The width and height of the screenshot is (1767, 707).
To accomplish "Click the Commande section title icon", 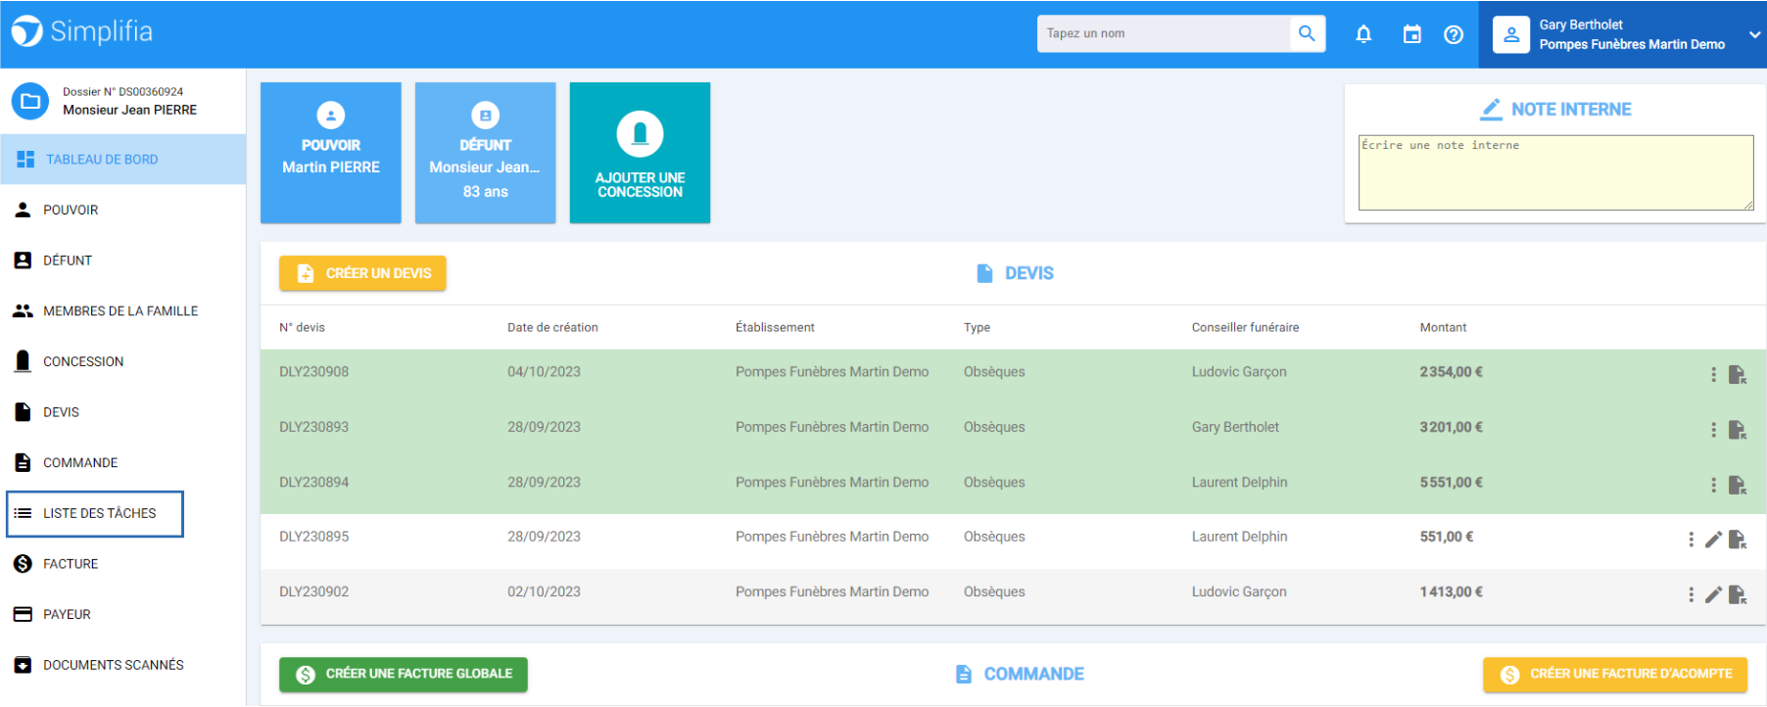I will 964,675.
